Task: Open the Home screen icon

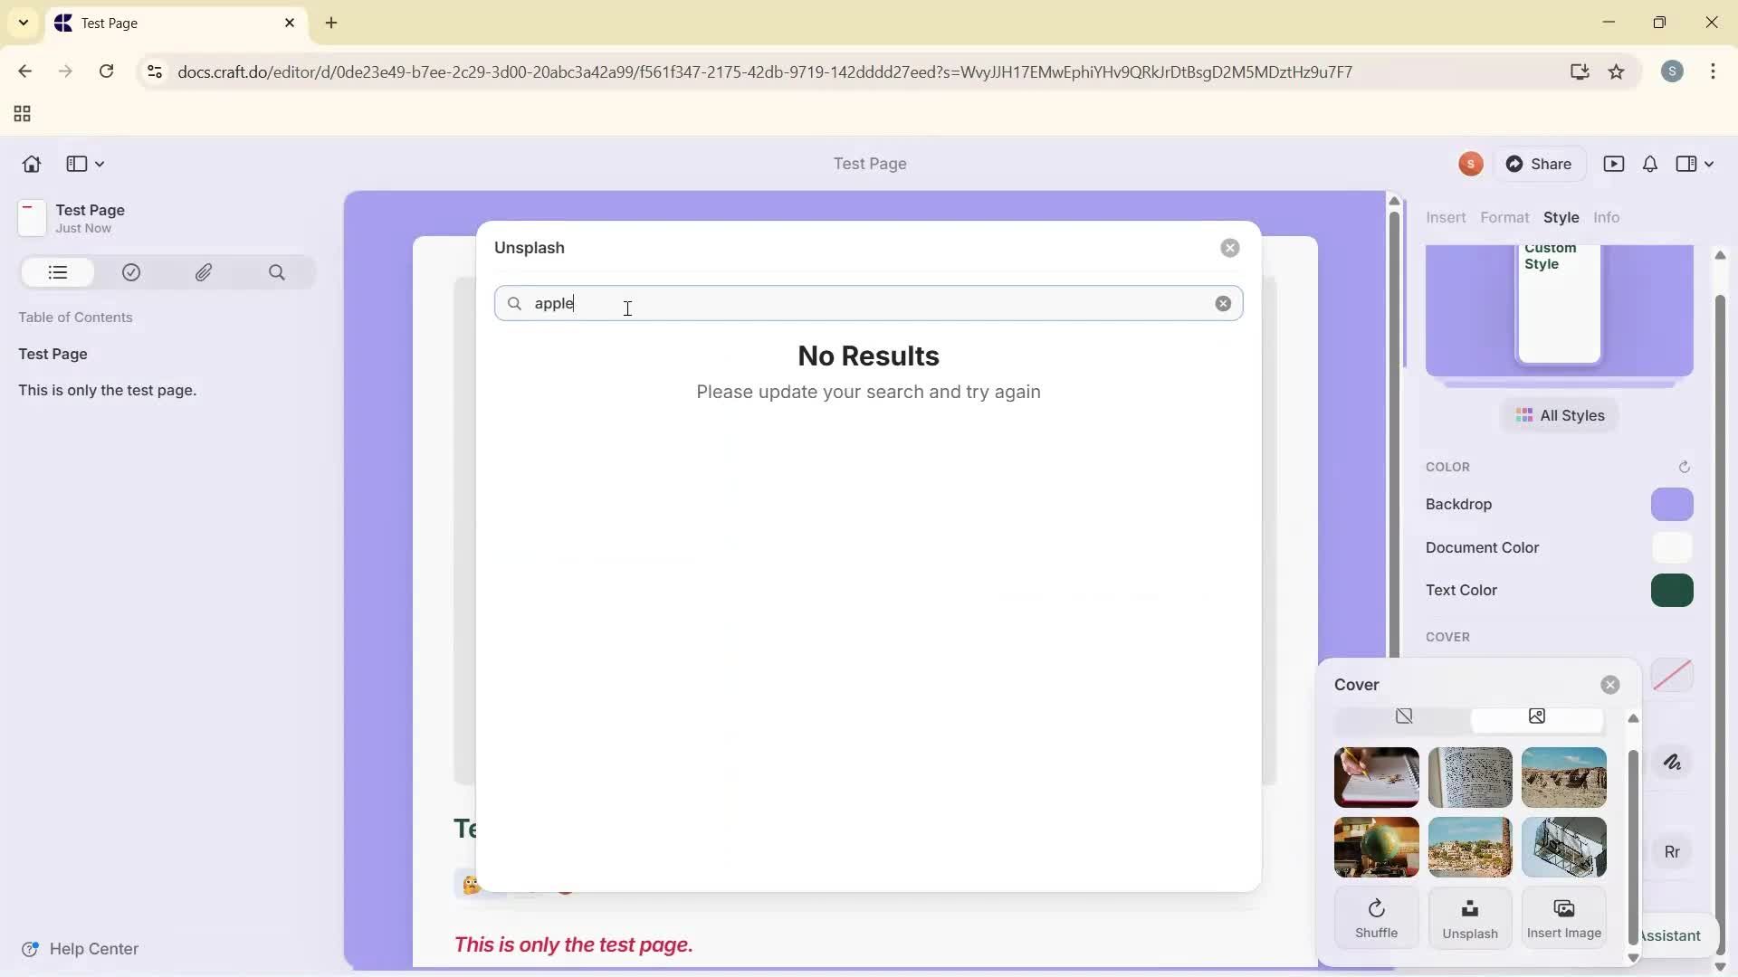Action: click(31, 164)
